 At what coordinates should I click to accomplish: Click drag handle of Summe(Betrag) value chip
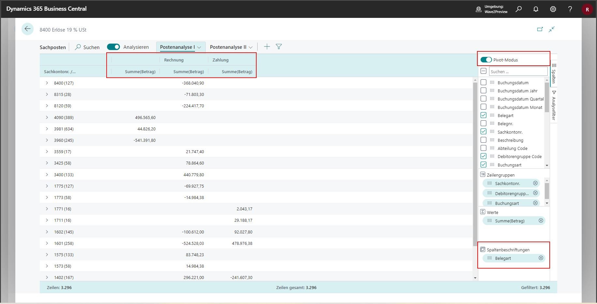pos(489,220)
